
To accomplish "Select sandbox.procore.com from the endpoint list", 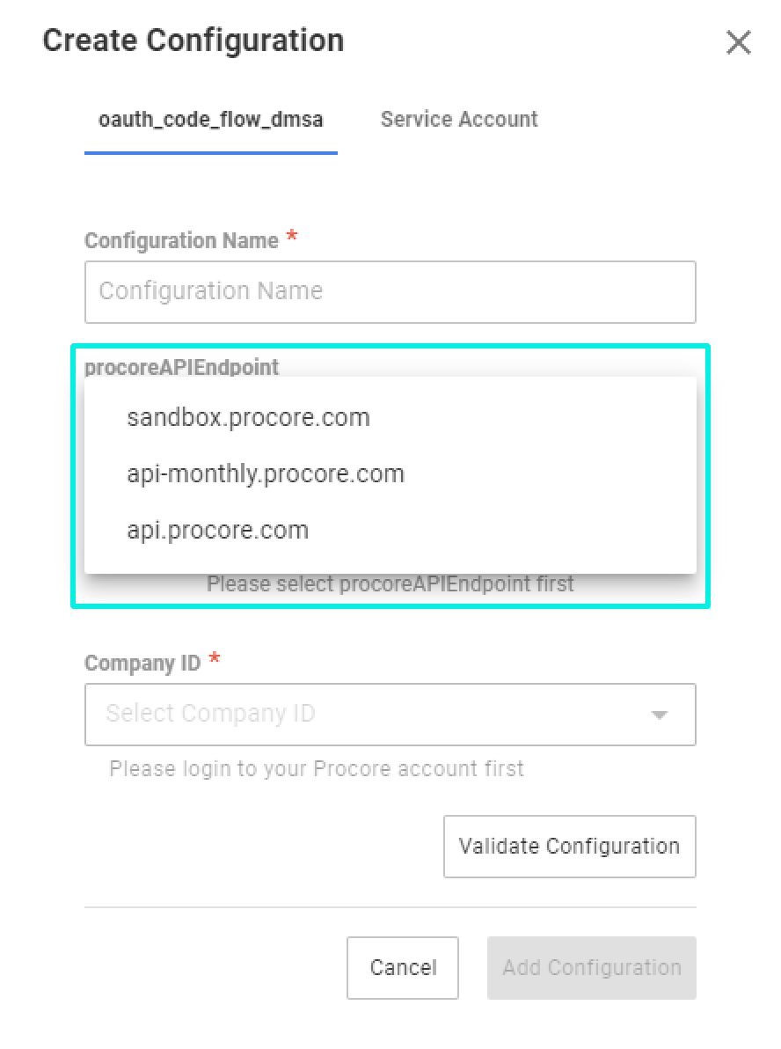I will click(x=249, y=417).
